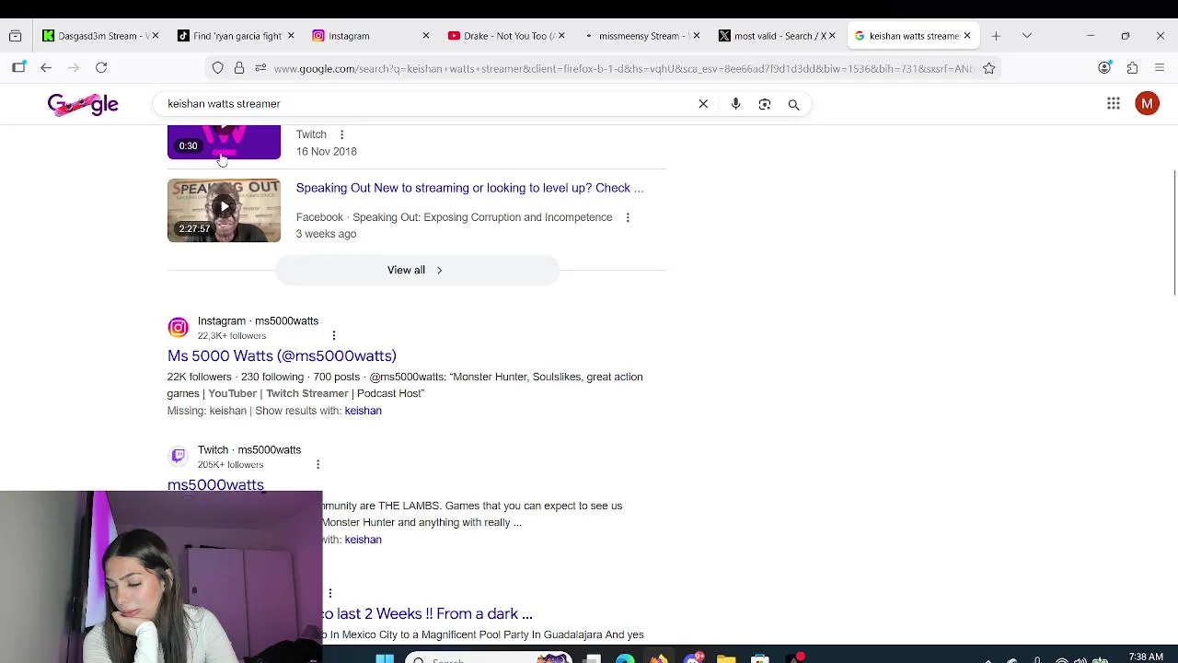Screen dimensions: 1178x663
Task: Search by image with Google Lens icon
Action: 765,104
